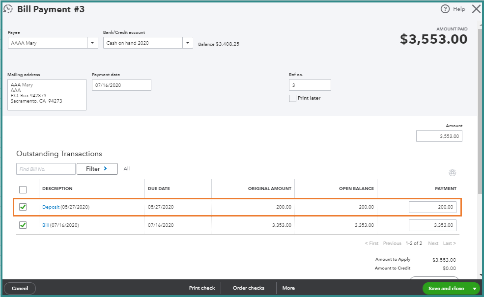Toggle the Print later checkbox
Screen dimensions: 484x297
click(x=292, y=98)
